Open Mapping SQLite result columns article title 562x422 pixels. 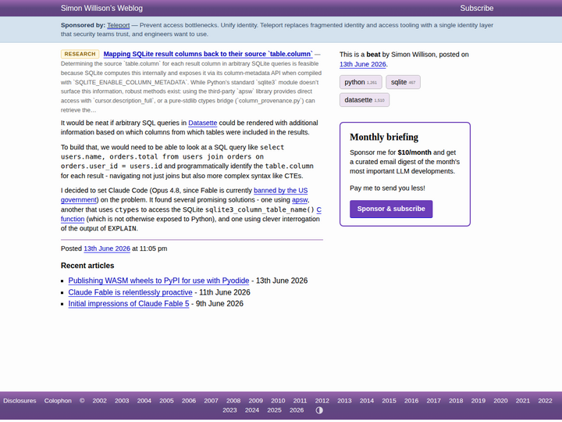[x=208, y=54]
